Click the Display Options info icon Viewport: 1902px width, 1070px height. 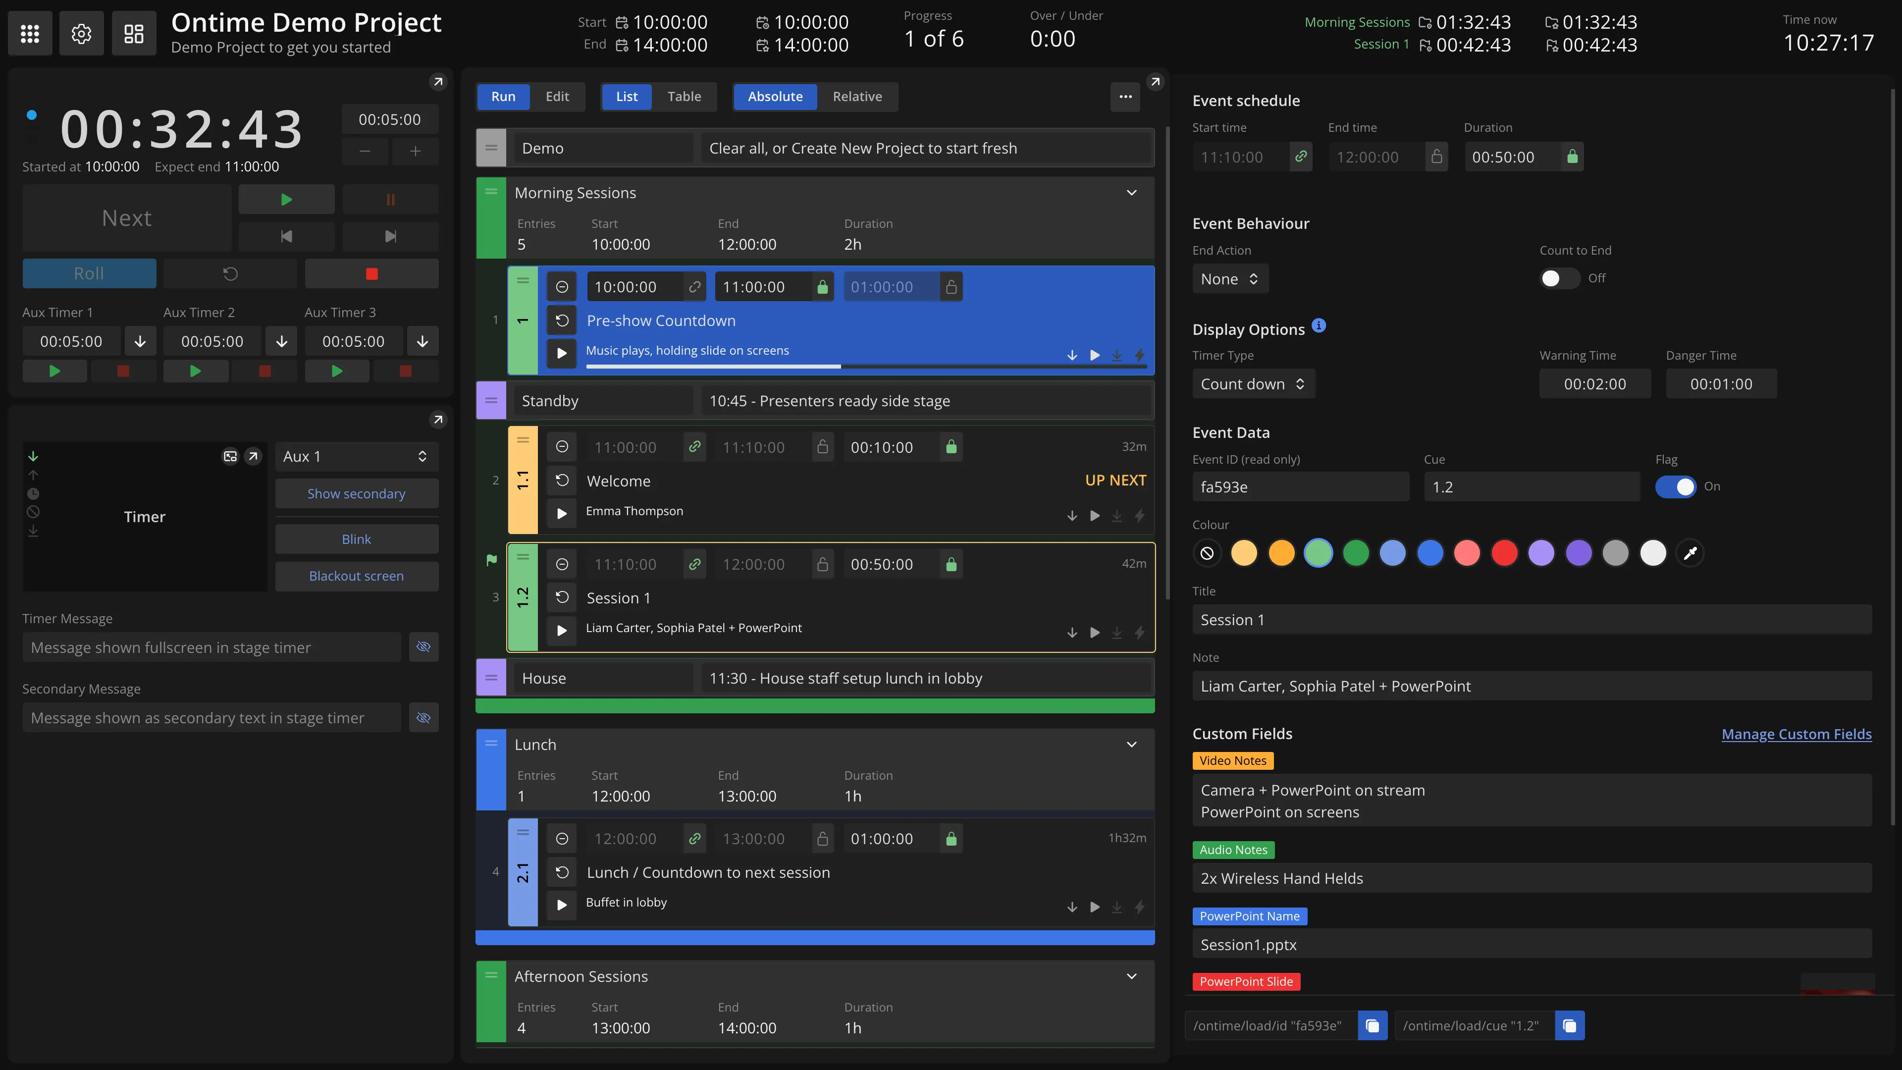tap(1319, 325)
